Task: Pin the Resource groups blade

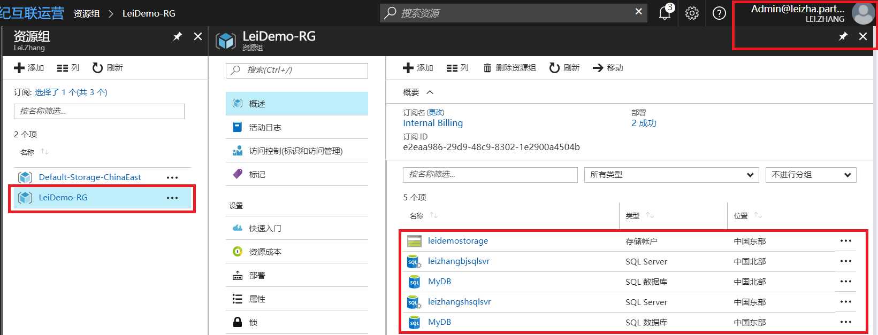Action: 178,36
